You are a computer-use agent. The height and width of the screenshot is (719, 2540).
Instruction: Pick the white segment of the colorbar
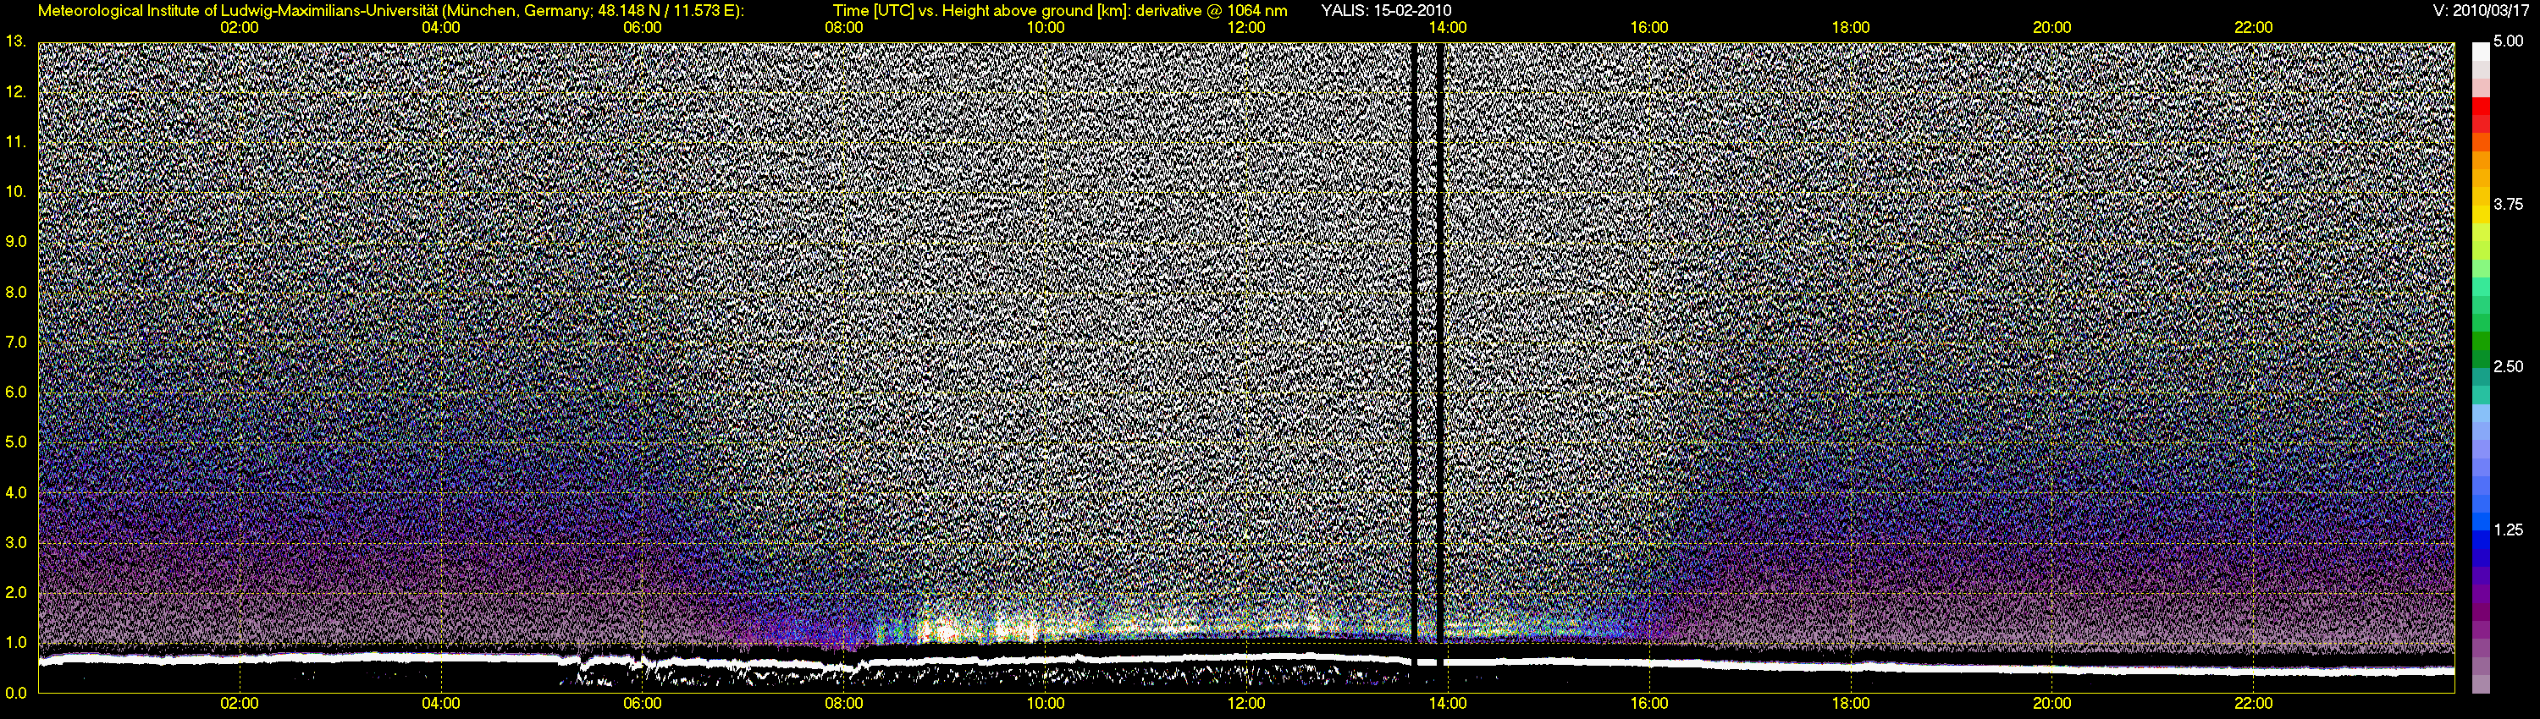tap(2481, 52)
